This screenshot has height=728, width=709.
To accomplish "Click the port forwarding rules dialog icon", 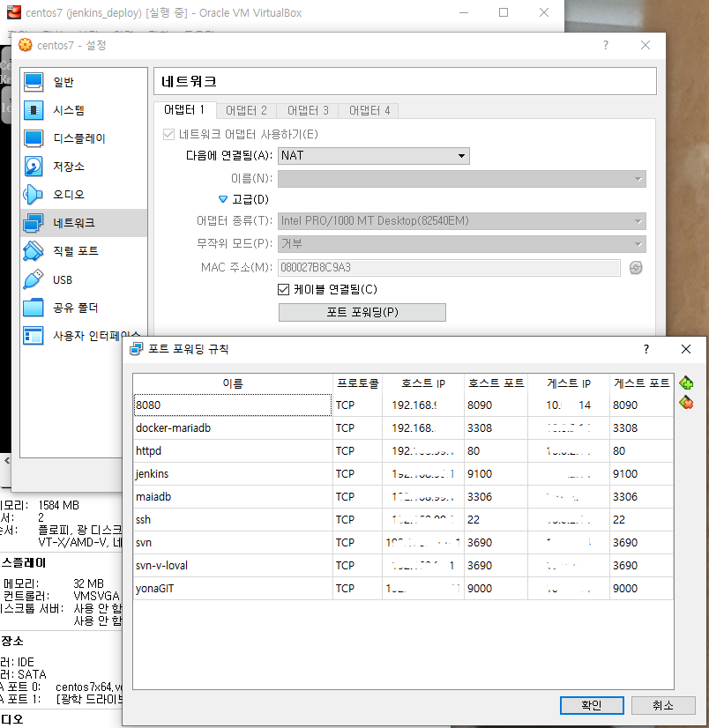I will (x=136, y=349).
